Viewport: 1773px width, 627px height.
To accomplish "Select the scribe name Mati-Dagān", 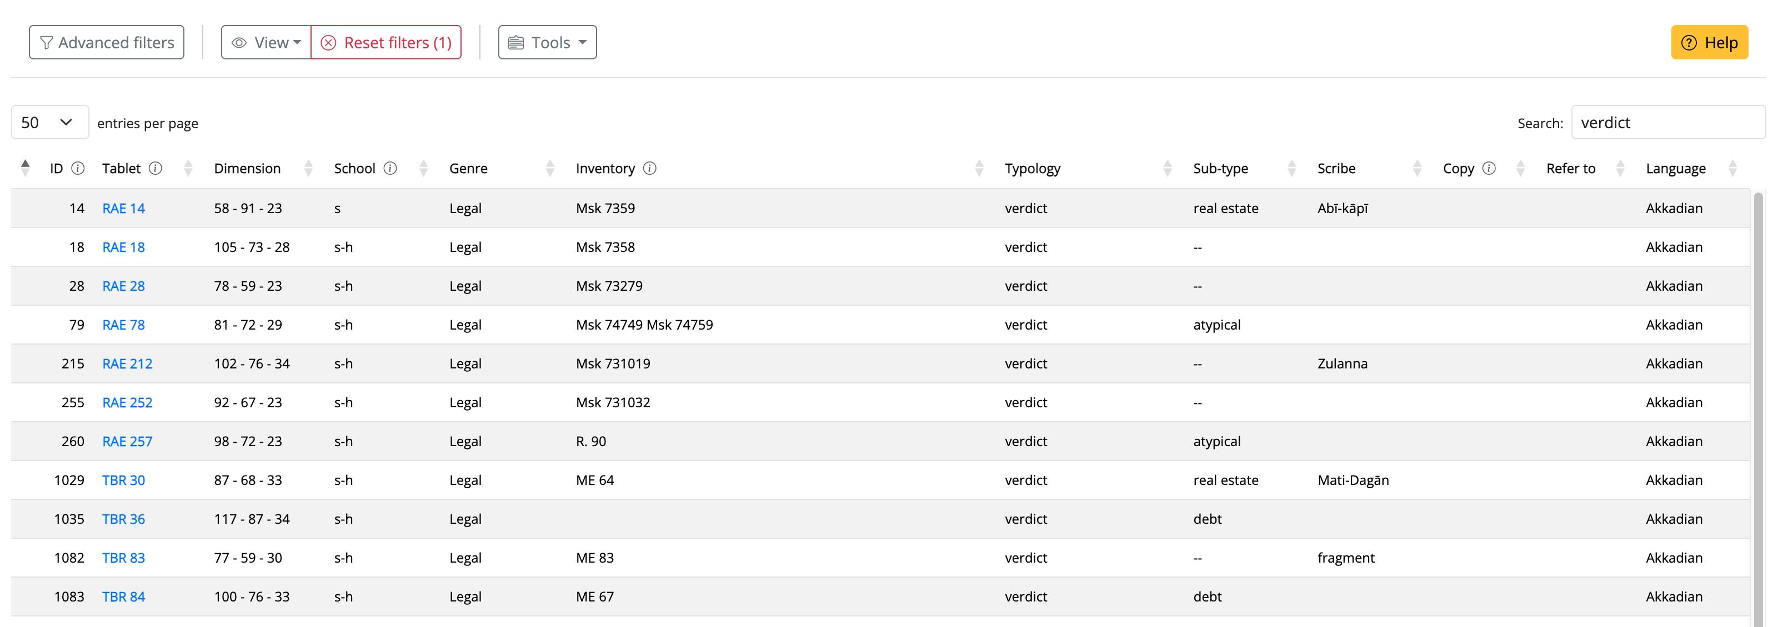I will click(x=1353, y=480).
